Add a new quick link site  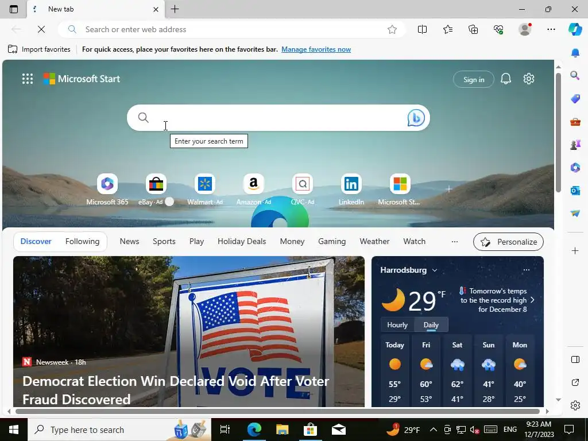(448, 189)
